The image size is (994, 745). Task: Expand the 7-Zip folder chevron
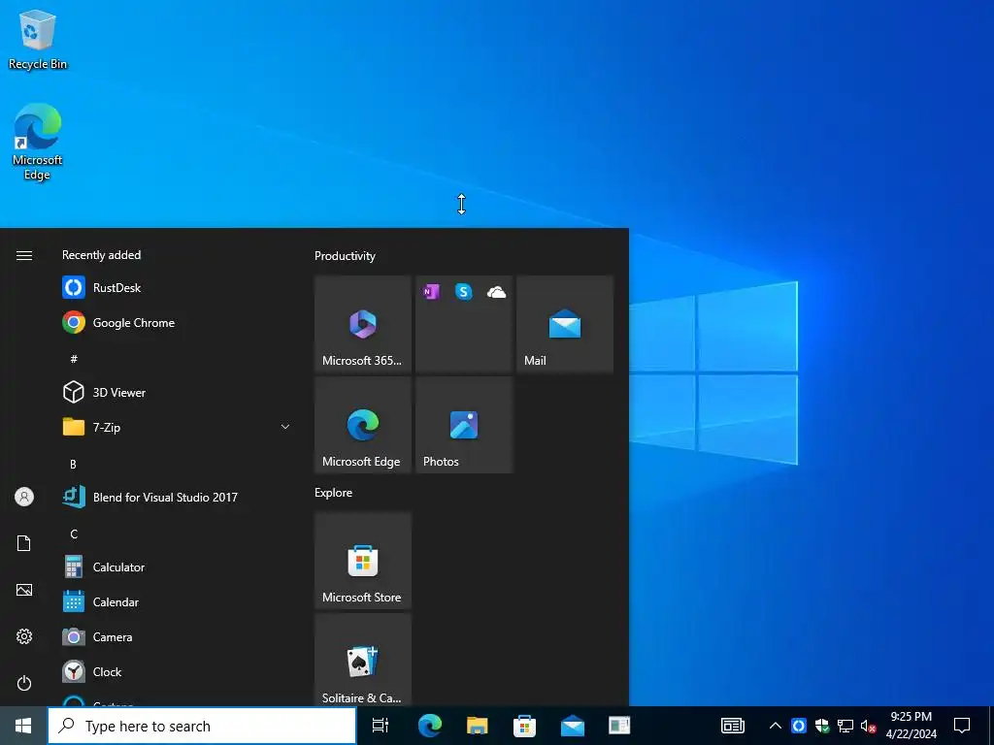(285, 427)
